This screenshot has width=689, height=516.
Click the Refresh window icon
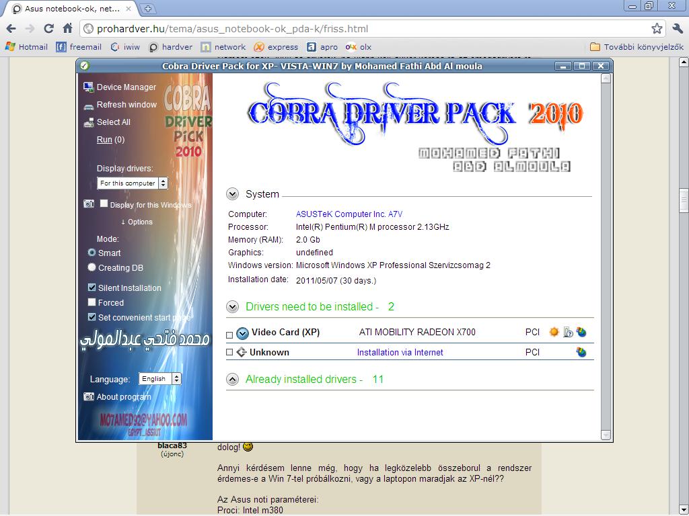[x=89, y=105]
